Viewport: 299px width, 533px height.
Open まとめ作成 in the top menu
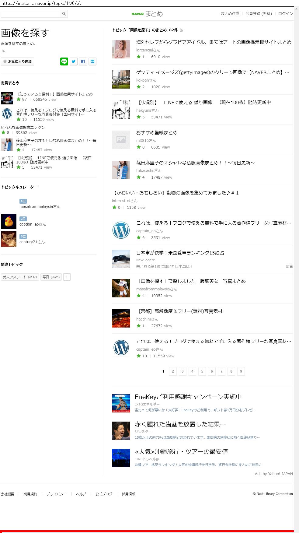230,14
